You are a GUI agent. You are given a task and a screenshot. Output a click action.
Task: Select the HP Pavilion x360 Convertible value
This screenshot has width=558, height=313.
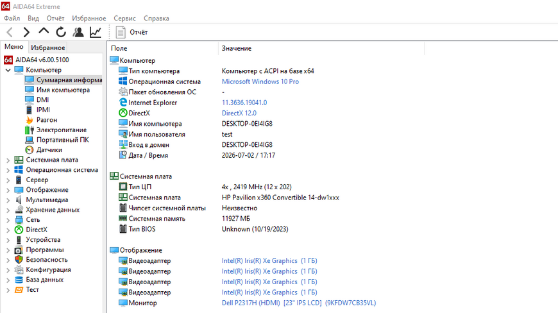280,198
